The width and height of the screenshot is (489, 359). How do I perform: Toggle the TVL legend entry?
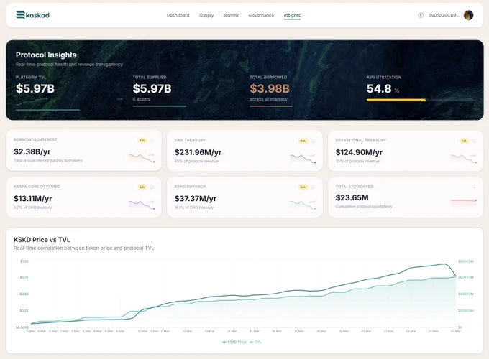coord(255,342)
